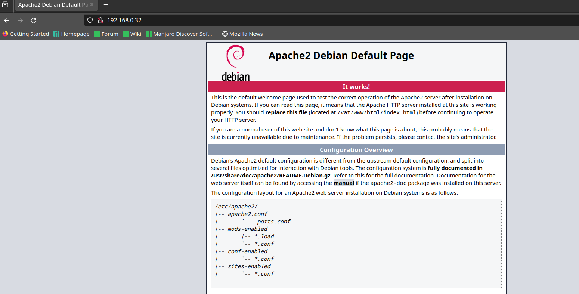This screenshot has width=579, height=294.
Task: Click the Debian swirl logo
Action: pos(235,62)
